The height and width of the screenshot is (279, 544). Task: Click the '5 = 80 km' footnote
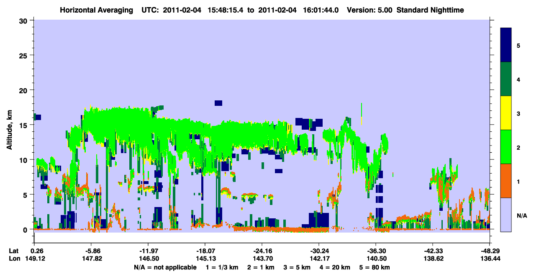[x=375, y=267]
